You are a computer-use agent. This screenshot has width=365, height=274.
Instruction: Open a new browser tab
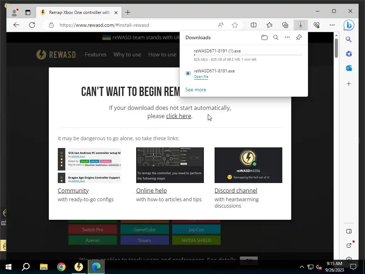(x=128, y=12)
